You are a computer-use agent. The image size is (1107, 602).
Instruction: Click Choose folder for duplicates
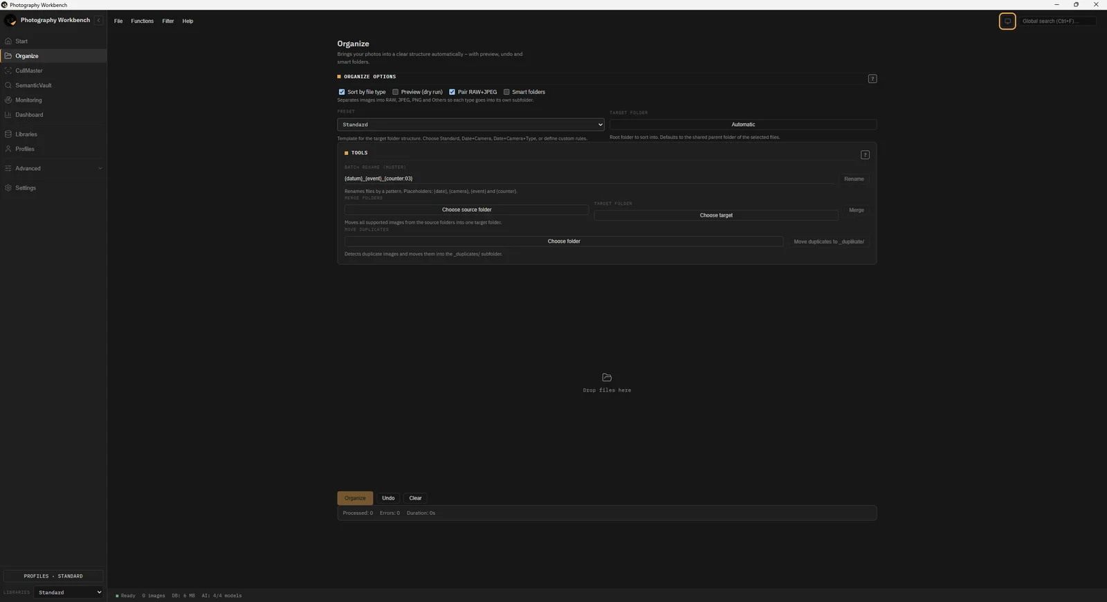pyautogui.click(x=564, y=241)
